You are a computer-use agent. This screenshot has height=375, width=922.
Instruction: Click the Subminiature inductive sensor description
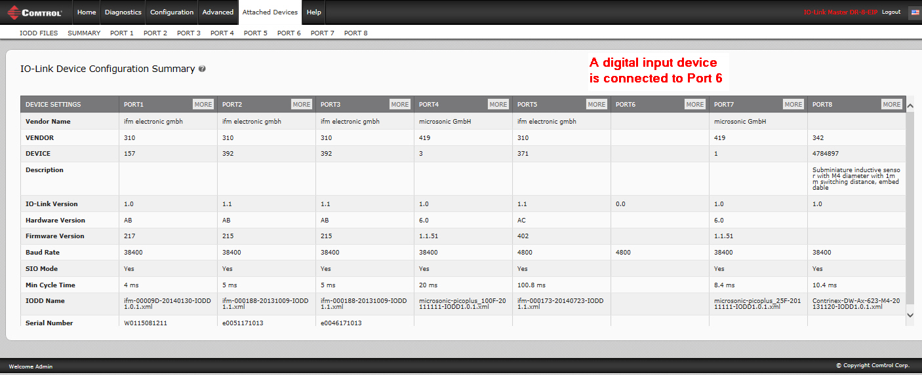click(x=856, y=179)
